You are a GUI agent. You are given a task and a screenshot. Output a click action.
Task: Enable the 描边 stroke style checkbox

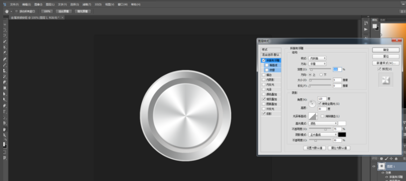(x=264, y=75)
